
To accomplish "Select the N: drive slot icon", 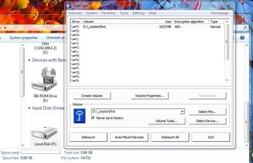I will coord(73,60).
